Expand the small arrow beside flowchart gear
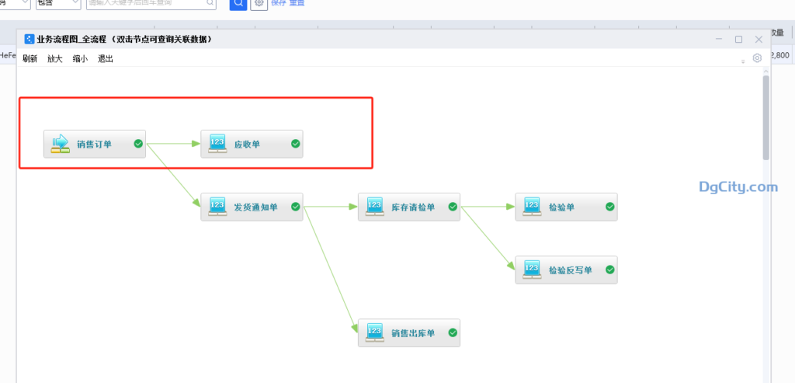 click(743, 60)
